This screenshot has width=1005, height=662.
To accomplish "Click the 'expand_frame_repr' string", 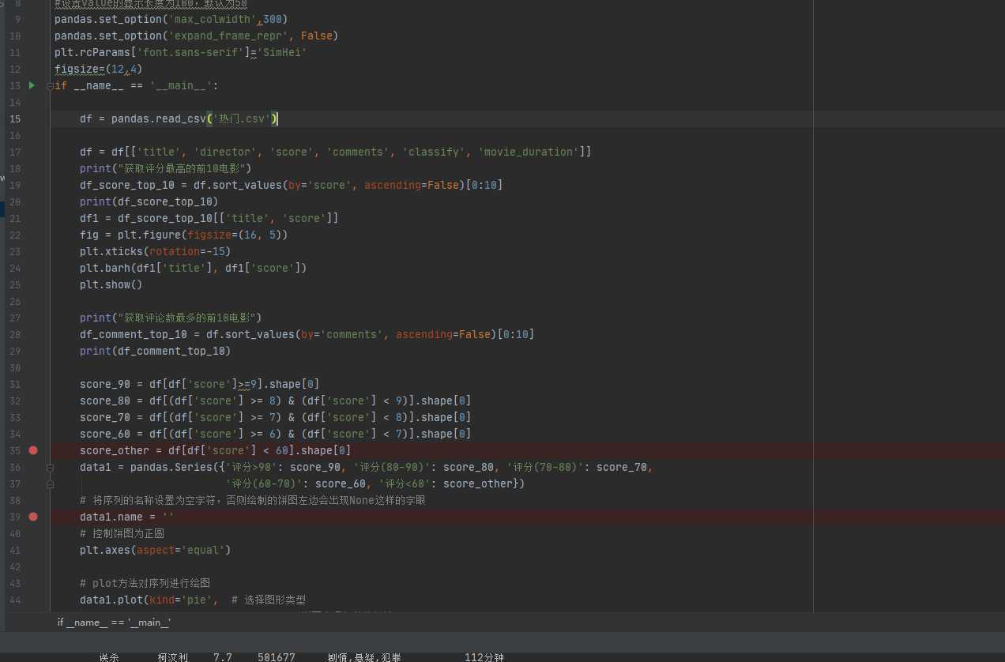I will coord(228,36).
